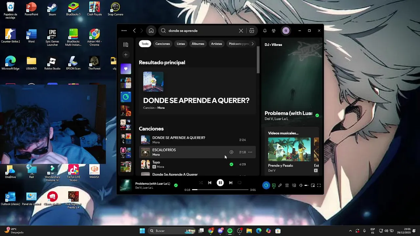Screen dimensions: 420x236
Task: Toggle Your Library sidebar icon
Action: (126, 45)
